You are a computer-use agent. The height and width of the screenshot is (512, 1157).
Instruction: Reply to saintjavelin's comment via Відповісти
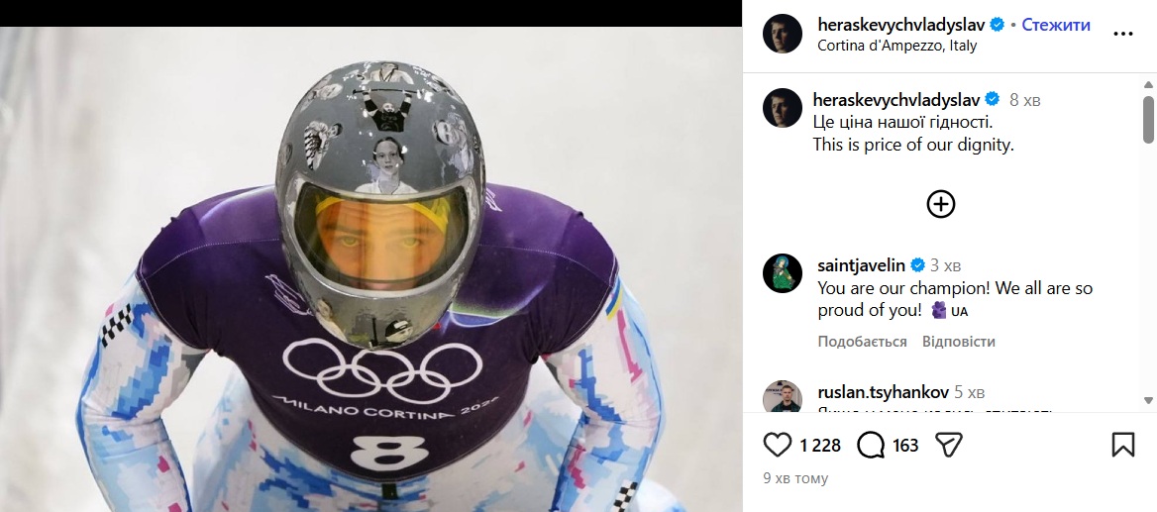tap(958, 342)
